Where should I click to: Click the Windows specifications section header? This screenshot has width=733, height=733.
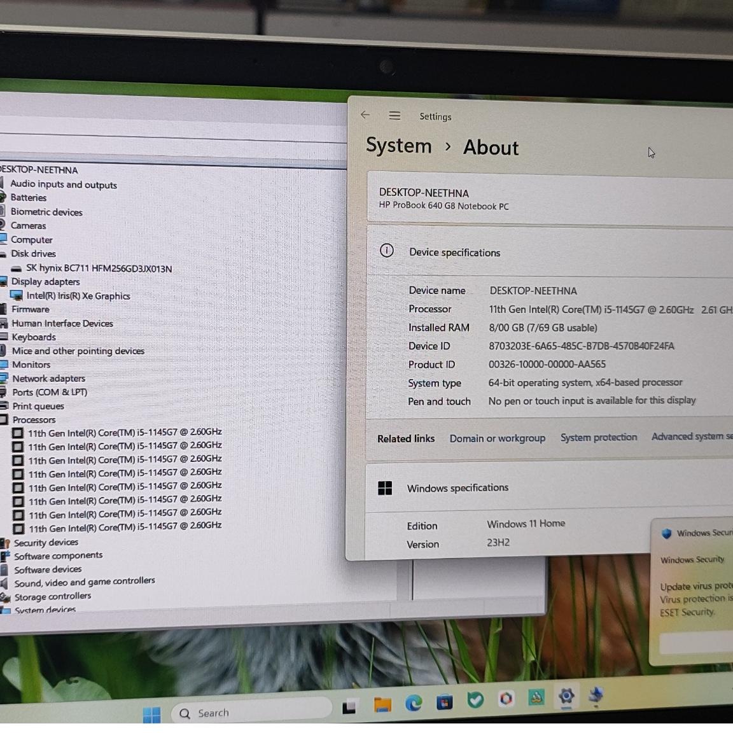point(549,487)
